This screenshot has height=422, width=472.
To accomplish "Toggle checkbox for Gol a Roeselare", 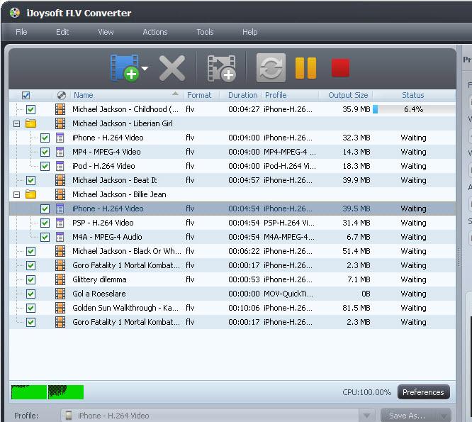I will point(30,294).
